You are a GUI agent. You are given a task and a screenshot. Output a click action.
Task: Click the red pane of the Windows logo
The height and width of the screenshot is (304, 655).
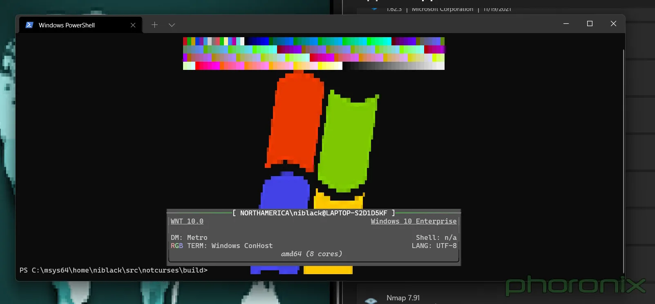295,121
